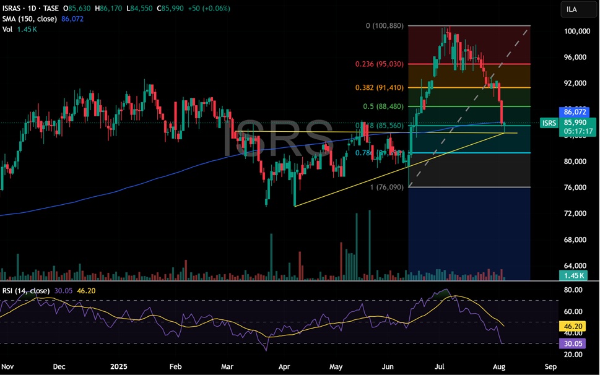600x375 pixels.
Task: Click the 68,000 price axis tick
Action: (575, 239)
